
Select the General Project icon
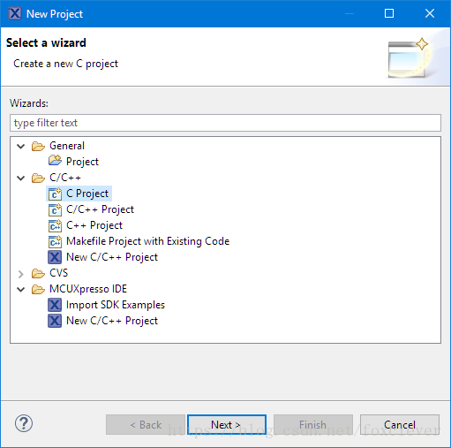point(55,161)
